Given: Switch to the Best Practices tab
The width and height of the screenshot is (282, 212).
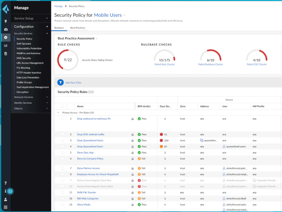Looking at the screenshot, I should pos(78,28).
